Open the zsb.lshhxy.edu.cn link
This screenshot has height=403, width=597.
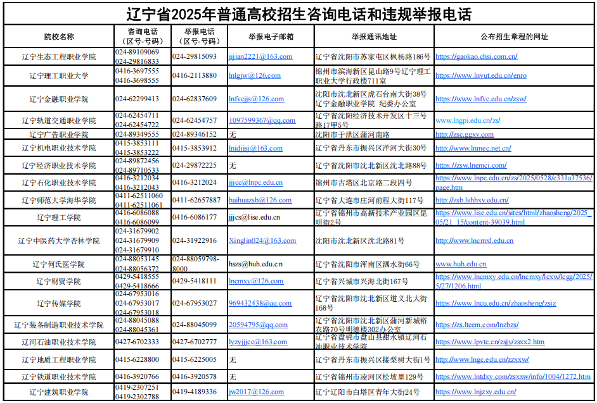coord(472,200)
